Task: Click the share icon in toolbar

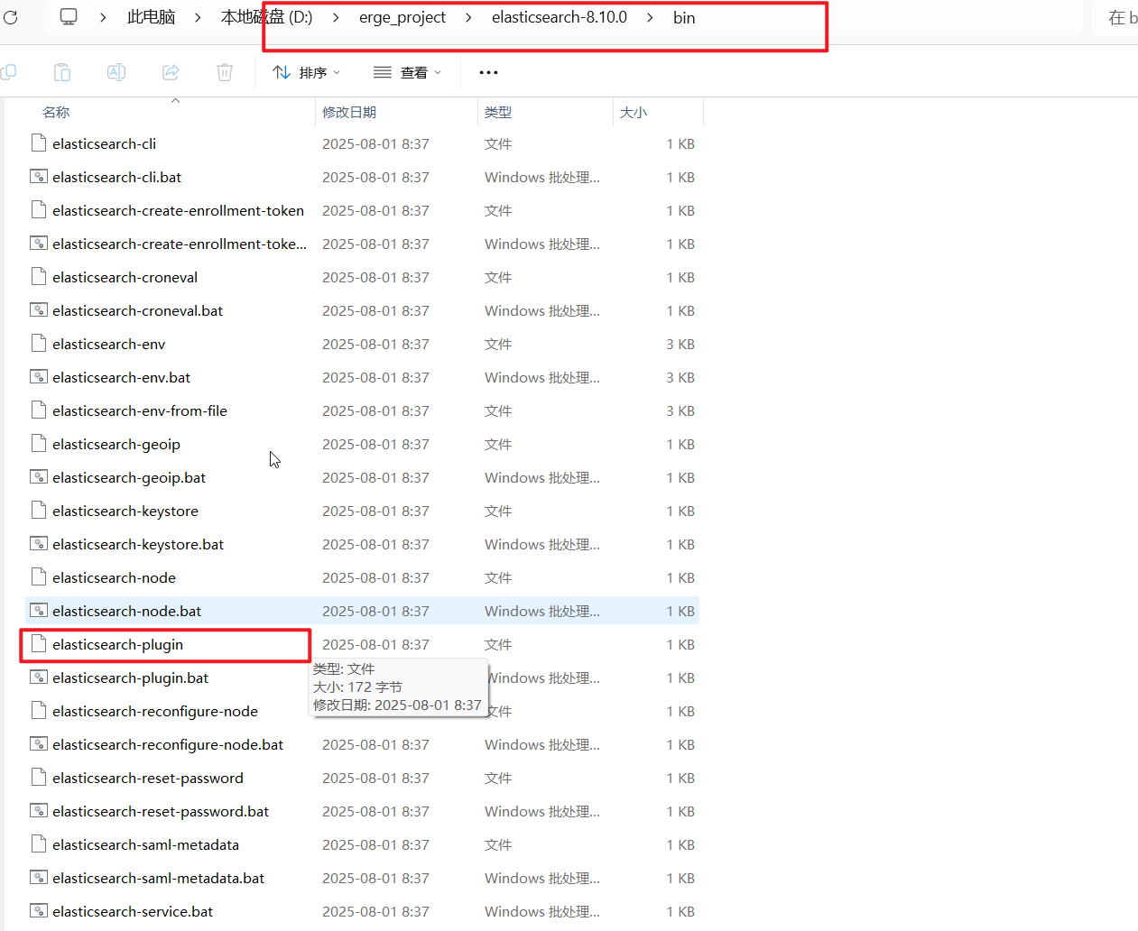Action: pos(171,72)
